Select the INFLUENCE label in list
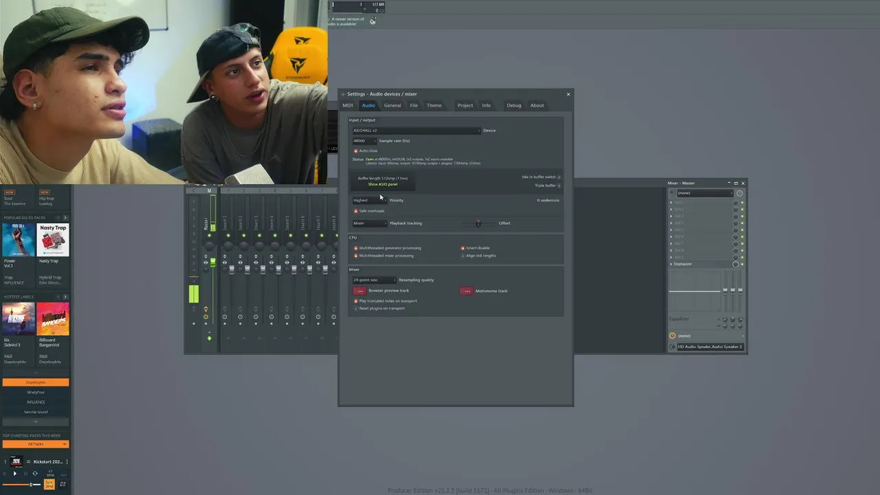 (36, 402)
